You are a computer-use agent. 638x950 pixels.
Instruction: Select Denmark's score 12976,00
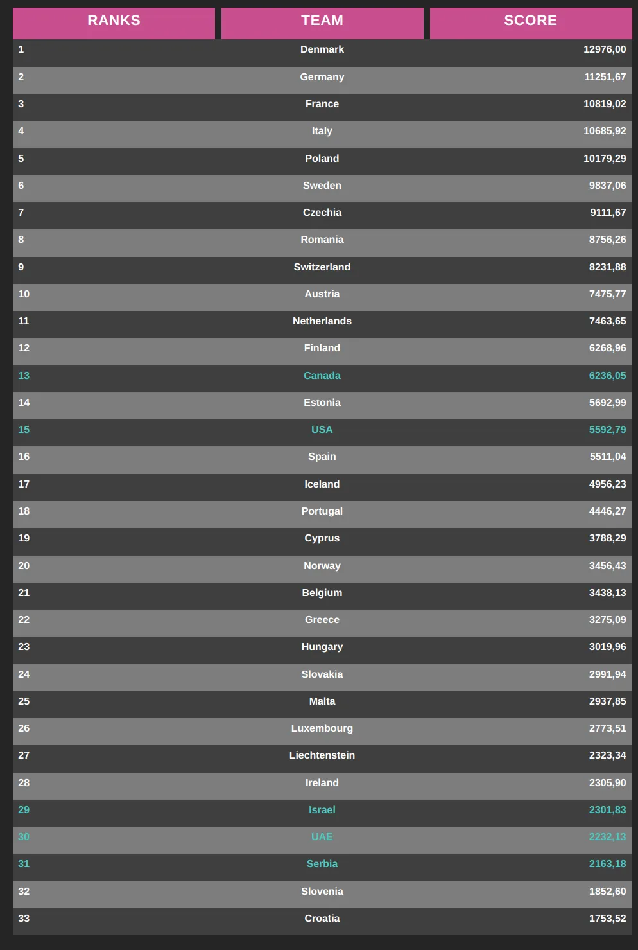click(x=605, y=49)
